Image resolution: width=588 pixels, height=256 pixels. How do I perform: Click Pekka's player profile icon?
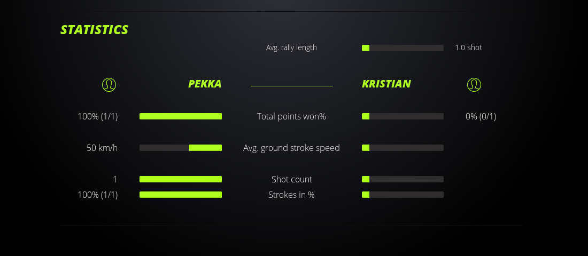(x=109, y=85)
